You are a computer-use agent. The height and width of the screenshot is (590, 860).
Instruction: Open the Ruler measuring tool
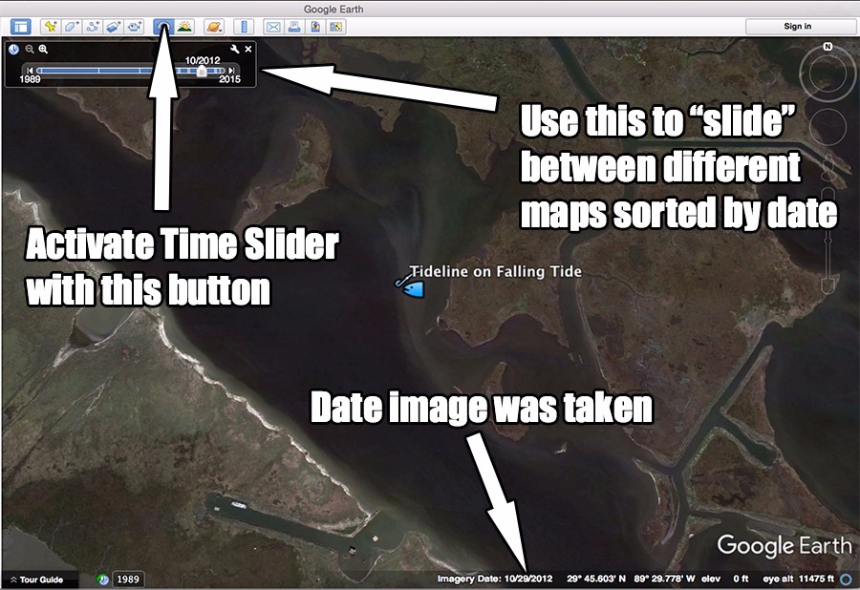[244, 27]
